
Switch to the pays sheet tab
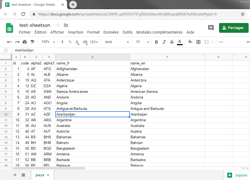[x=40, y=175]
